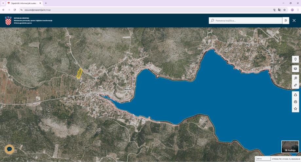Click the location pin tool icon

pyautogui.click(x=295, y=60)
